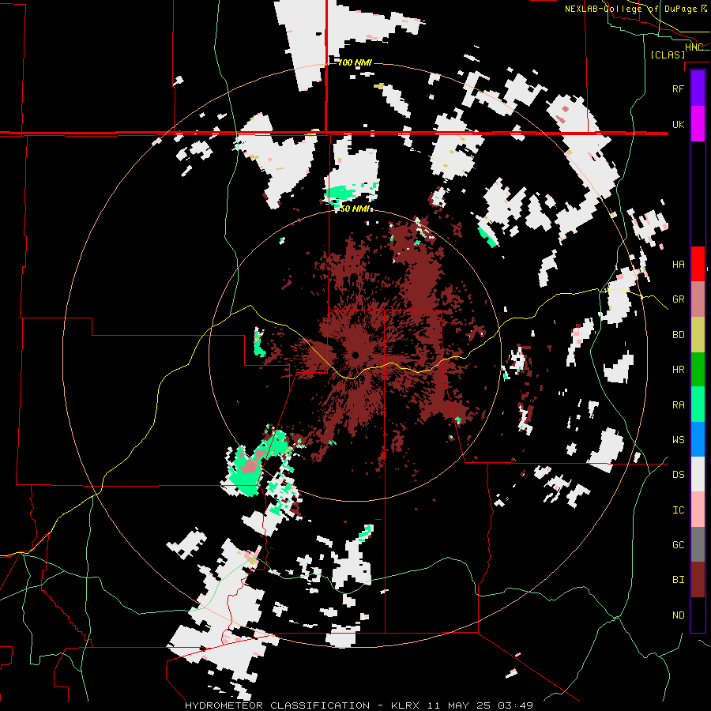Click the [CLAS] product label
This screenshot has width=711, height=711.
[x=668, y=55]
